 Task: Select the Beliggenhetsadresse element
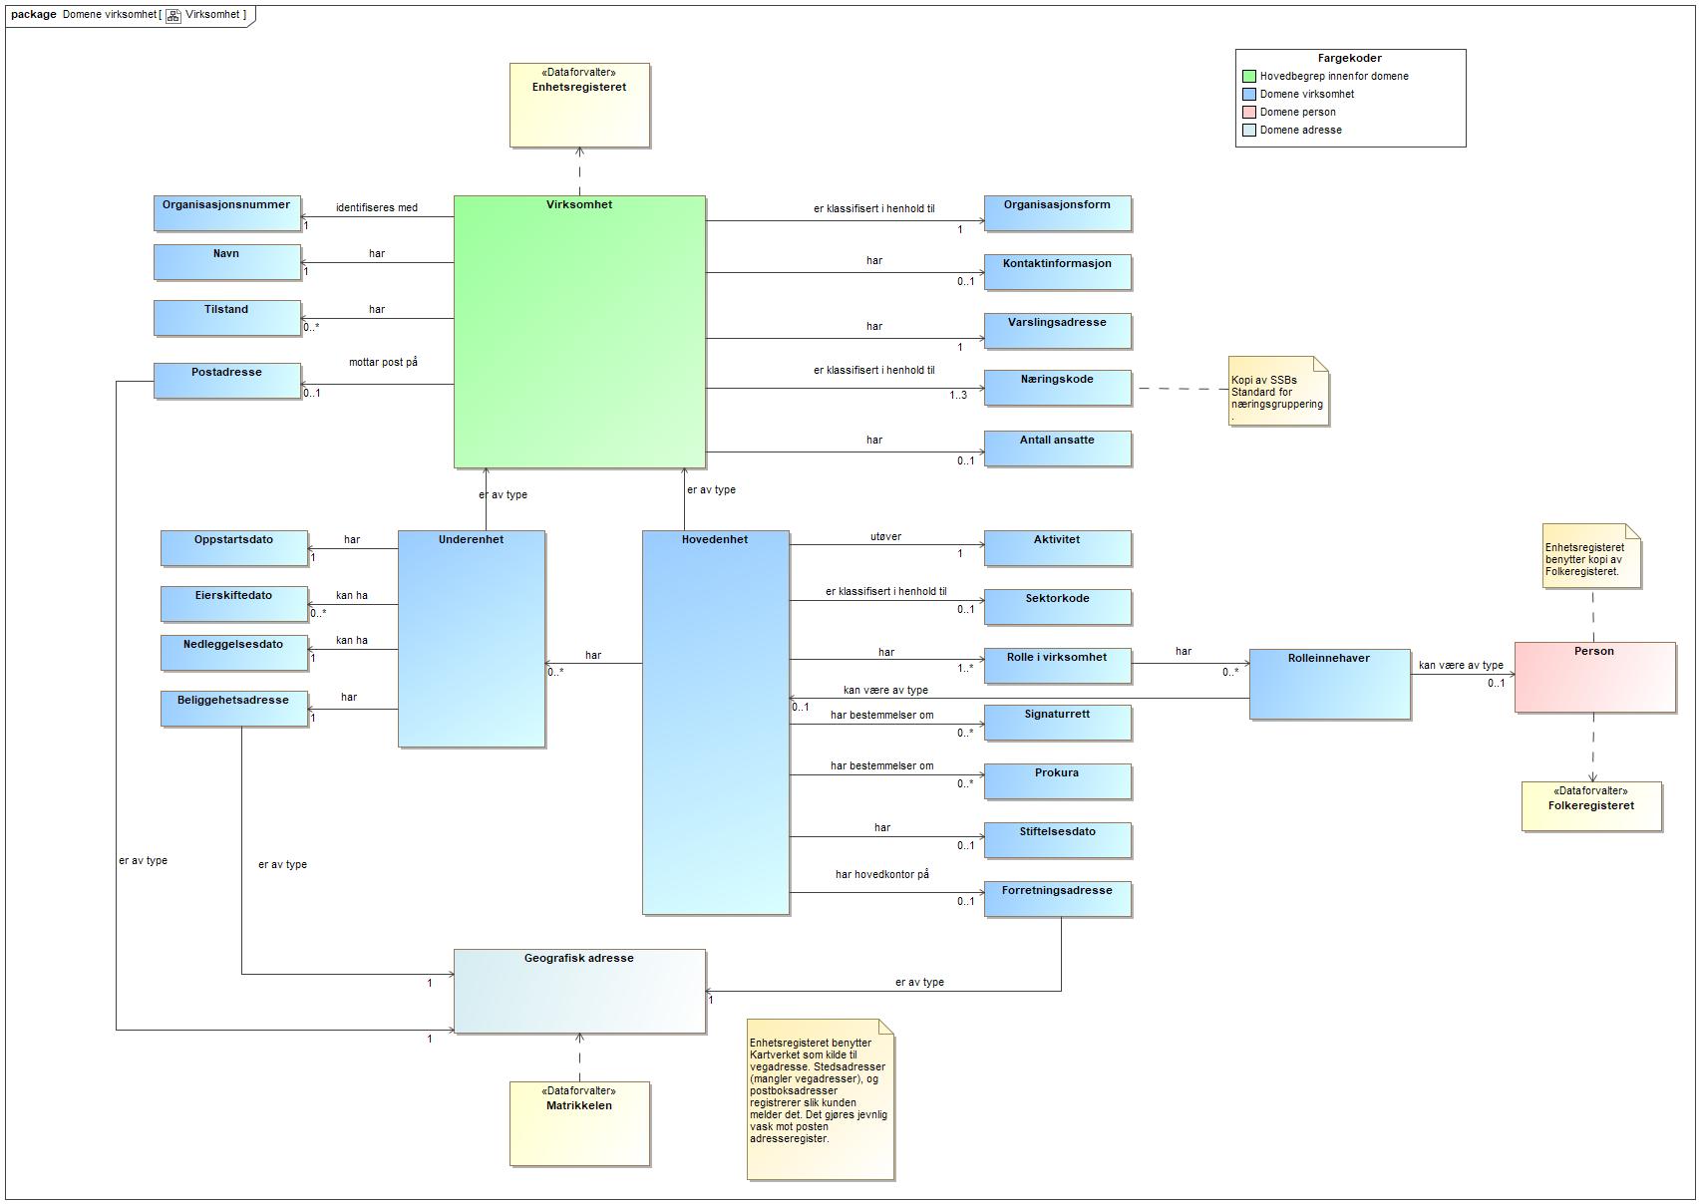[x=233, y=708]
